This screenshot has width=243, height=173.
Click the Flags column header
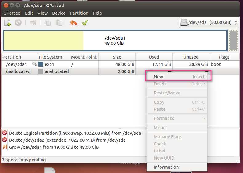pos(224,57)
